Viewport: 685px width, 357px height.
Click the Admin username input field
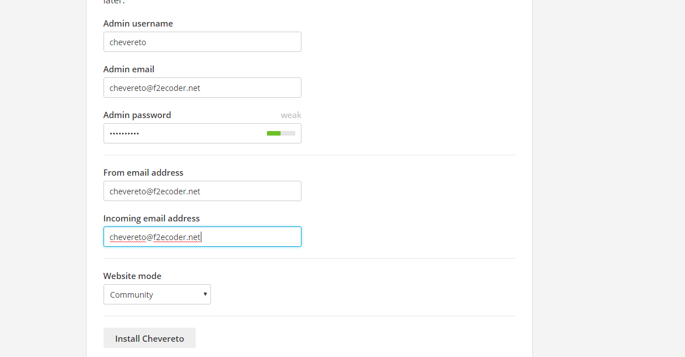pos(202,42)
